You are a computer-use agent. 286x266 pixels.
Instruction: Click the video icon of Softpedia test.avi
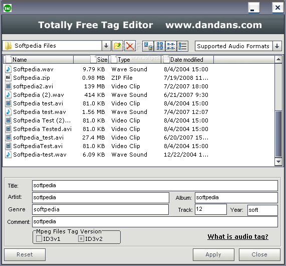click(8, 103)
